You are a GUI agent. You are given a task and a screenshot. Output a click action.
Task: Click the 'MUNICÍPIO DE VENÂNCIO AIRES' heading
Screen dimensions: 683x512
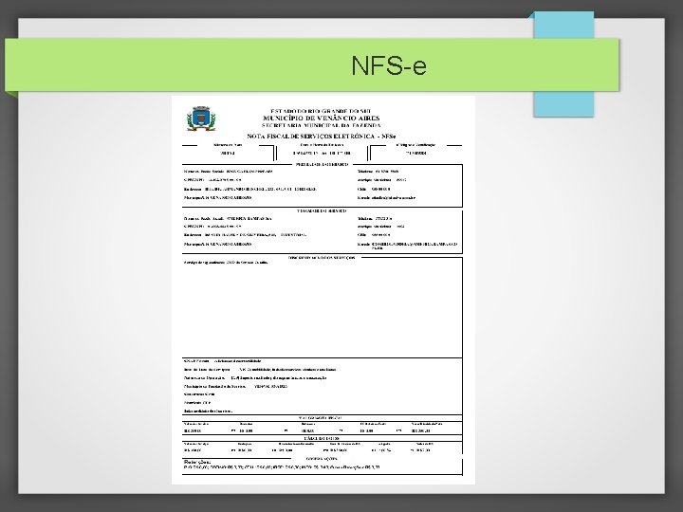(322, 118)
